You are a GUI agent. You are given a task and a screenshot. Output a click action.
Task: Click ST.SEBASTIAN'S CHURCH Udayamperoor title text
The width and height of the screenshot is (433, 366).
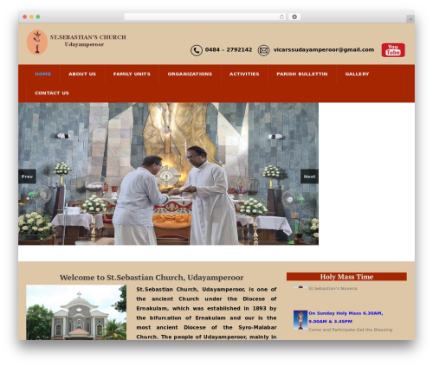click(87, 41)
